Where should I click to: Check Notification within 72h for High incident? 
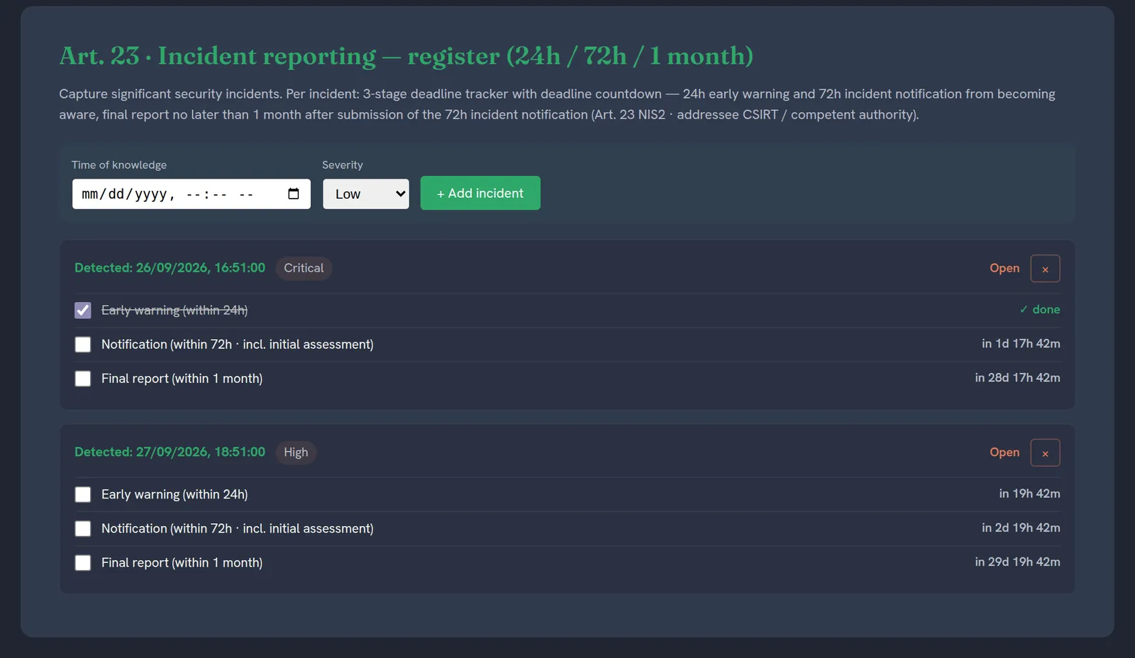(x=83, y=528)
